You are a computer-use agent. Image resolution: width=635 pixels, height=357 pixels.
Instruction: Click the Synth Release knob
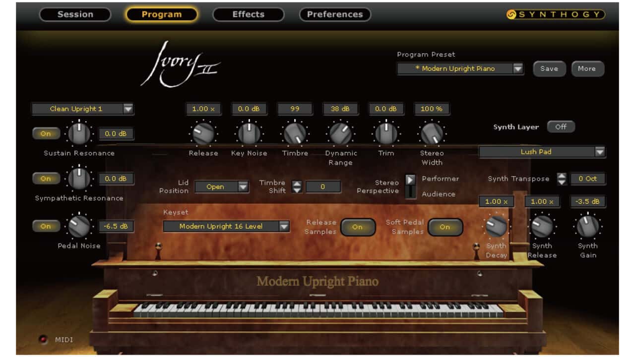pos(542,226)
